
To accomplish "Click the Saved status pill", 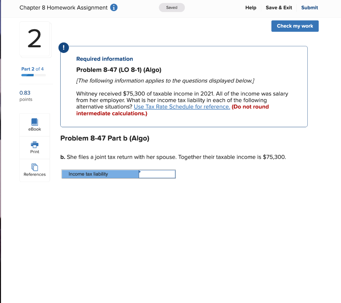I will point(172,7).
